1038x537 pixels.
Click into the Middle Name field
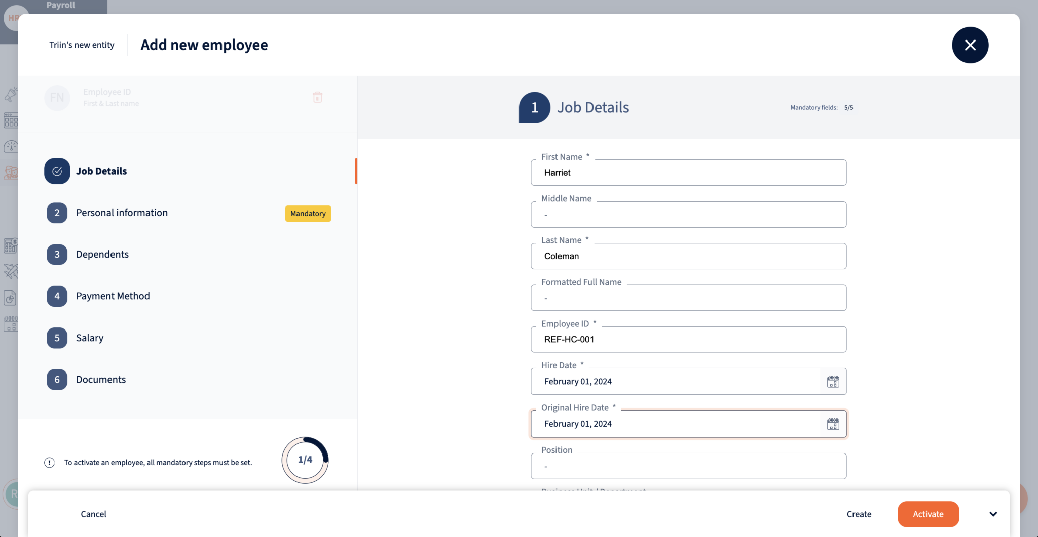click(x=688, y=215)
